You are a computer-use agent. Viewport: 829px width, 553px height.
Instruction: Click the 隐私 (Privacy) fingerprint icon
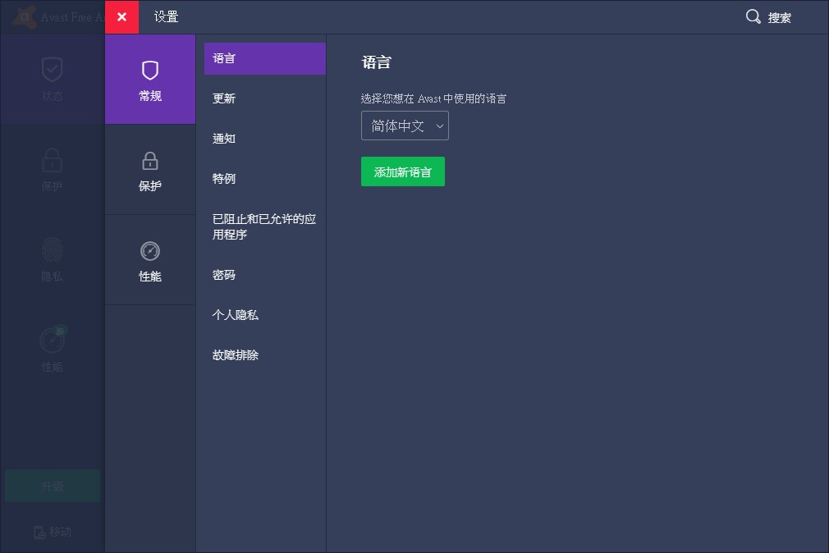point(52,250)
